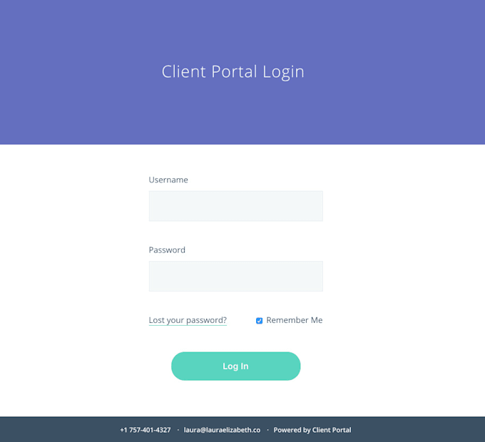Image resolution: width=485 pixels, height=442 pixels.
Task: Click the Password field label
Action: tap(167, 250)
